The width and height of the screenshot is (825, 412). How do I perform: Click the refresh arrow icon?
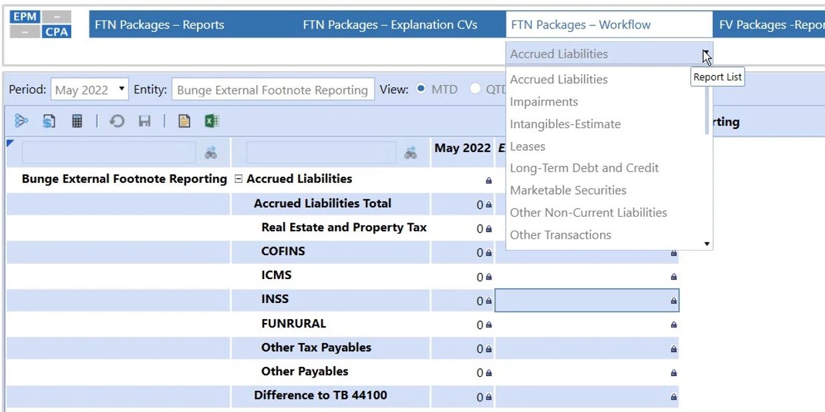pyautogui.click(x=117, y=121)
